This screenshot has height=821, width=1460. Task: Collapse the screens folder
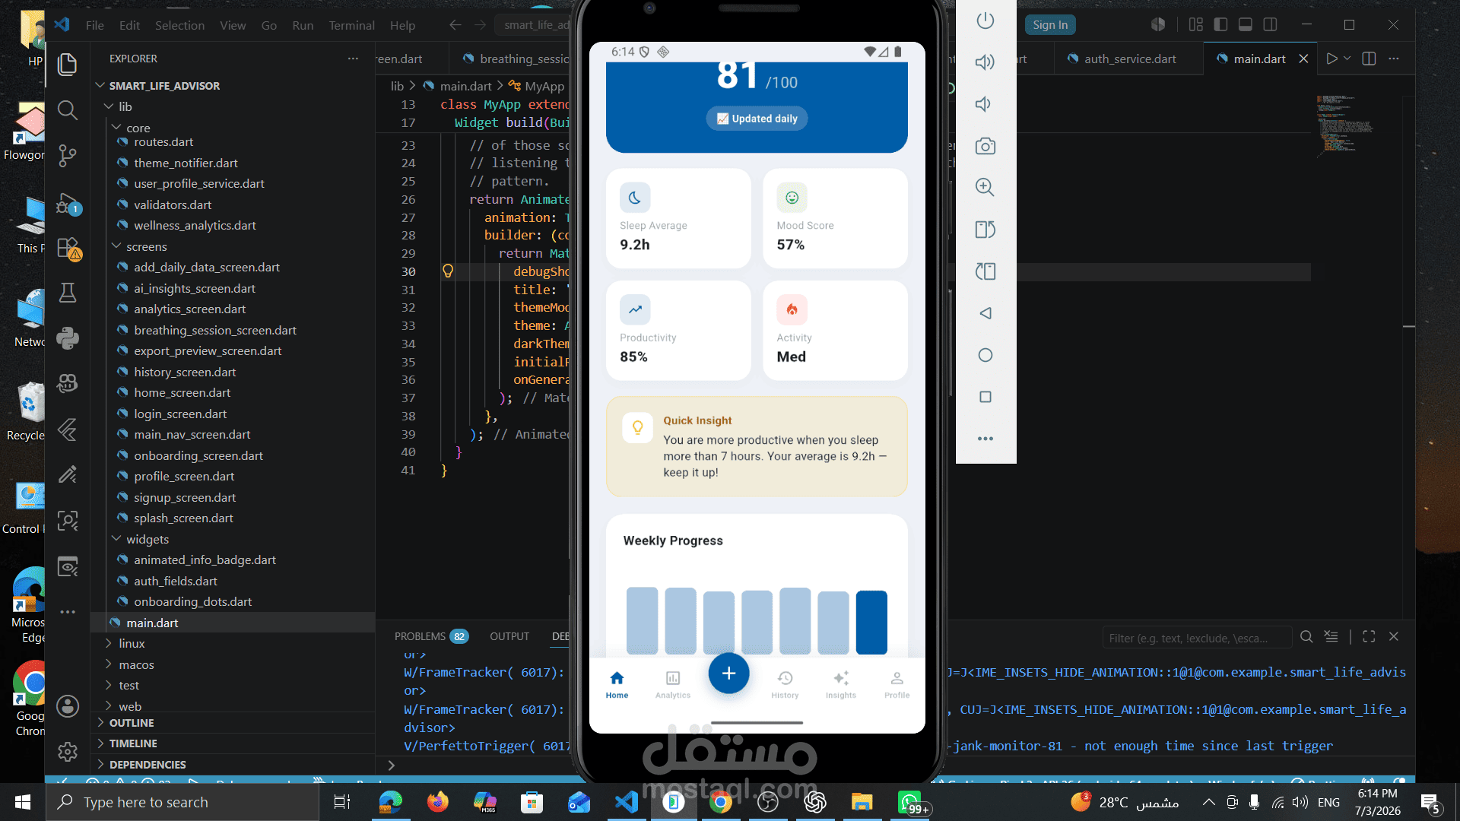pyautogui.click(x=146, y=246)
